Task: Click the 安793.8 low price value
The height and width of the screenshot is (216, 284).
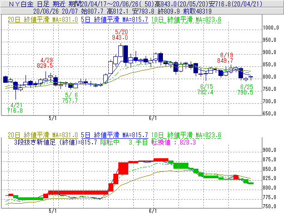Action: 143,11
